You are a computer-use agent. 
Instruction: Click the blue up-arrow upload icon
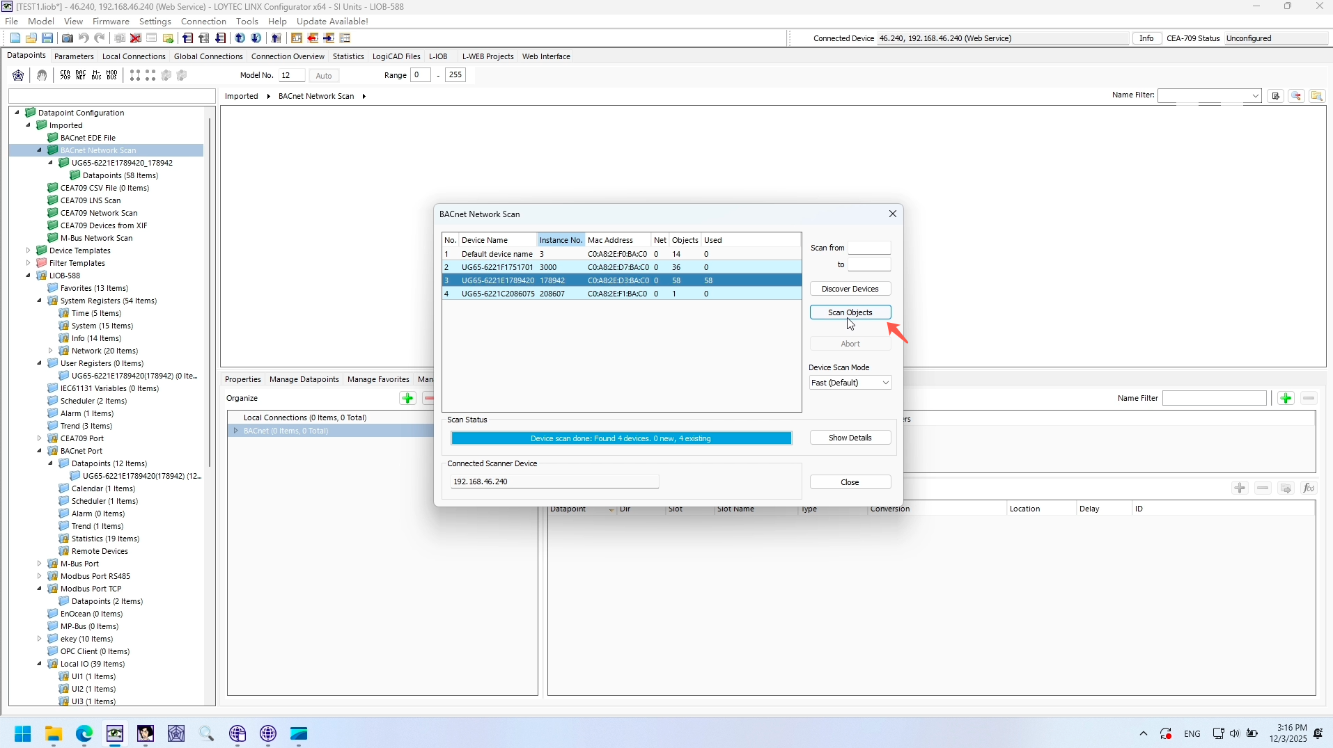pyautogui.click(x=240, y=38)
